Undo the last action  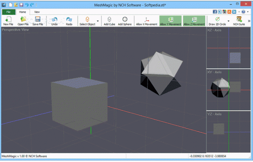[55, 21]
